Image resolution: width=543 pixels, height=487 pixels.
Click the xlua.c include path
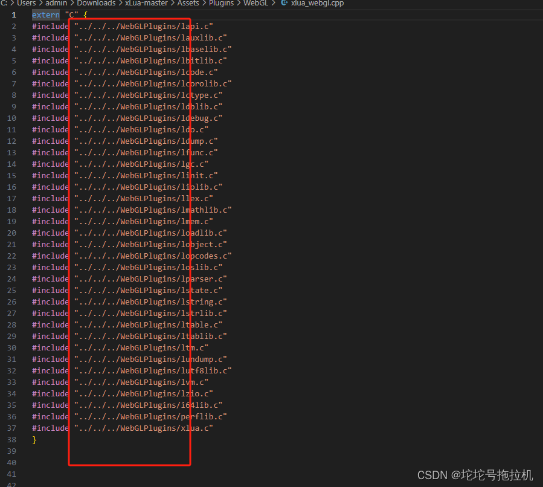(144, 428)
